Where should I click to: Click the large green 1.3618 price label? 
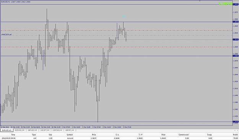click(x=226, y=3)
